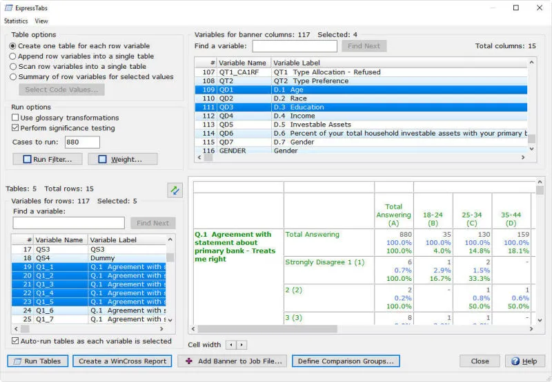552x382 pixels.
Task: Toggle Perform significance testing checkbox
Action: point(15,128)
